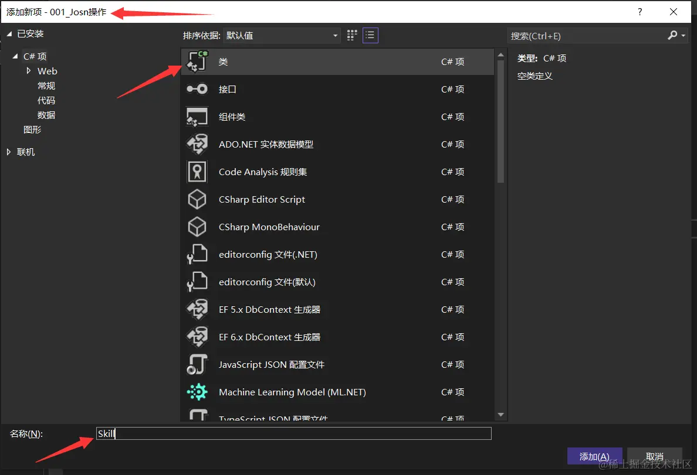
Task: Switch to medium icons view
Action: 351,35
